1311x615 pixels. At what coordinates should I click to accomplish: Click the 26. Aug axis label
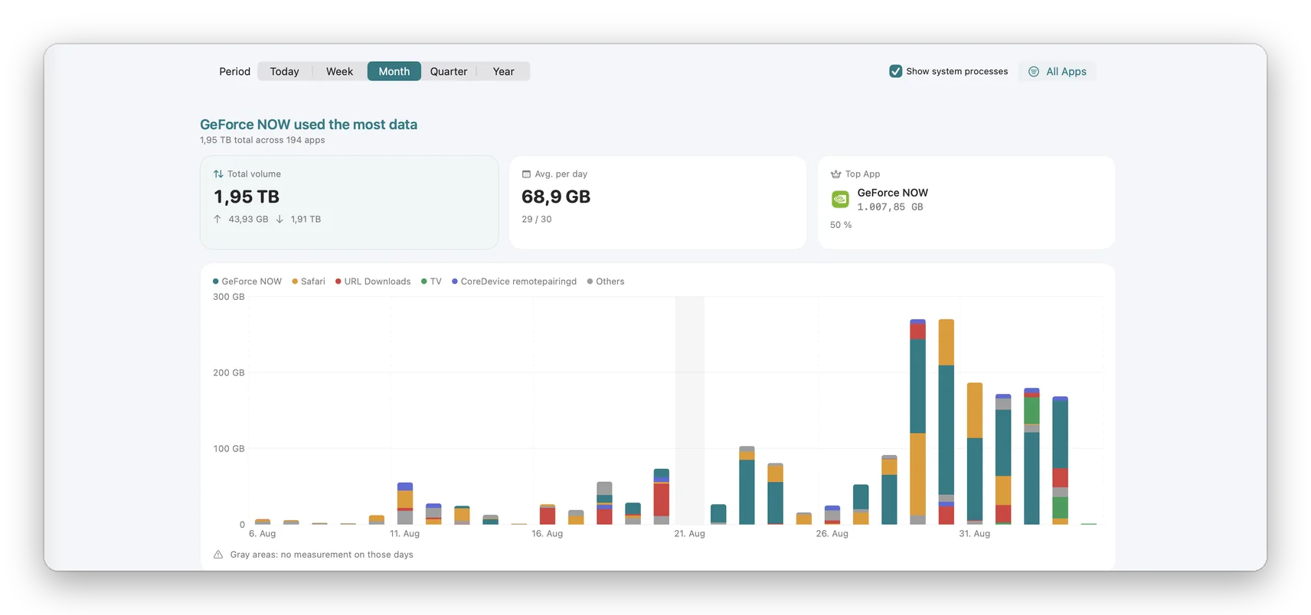(832, 534)
